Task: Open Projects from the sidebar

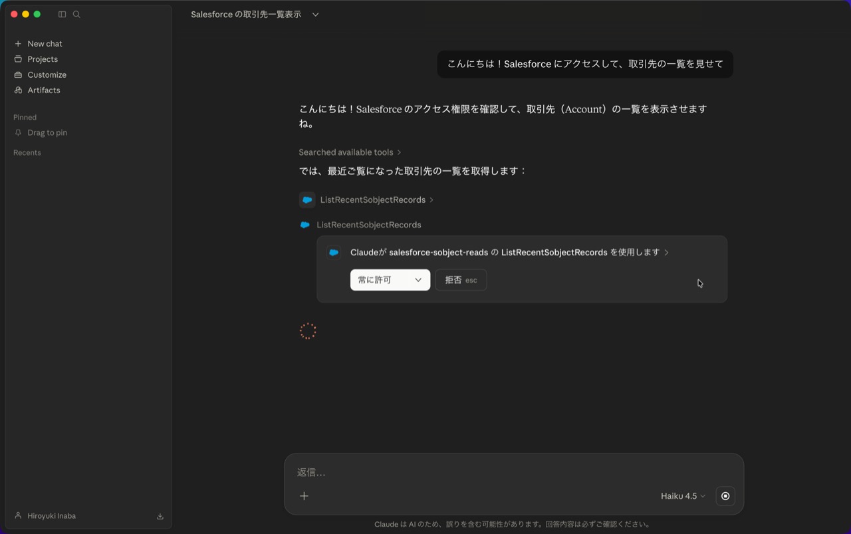Action: click(x=43, y=59)
